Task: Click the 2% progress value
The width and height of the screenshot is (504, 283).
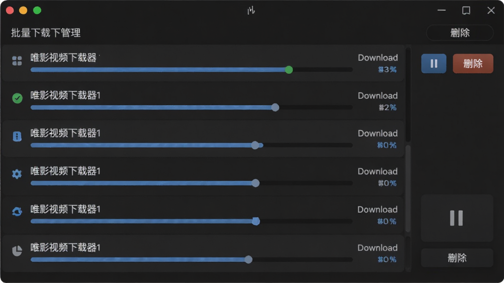Action: [x=388, y=108]
